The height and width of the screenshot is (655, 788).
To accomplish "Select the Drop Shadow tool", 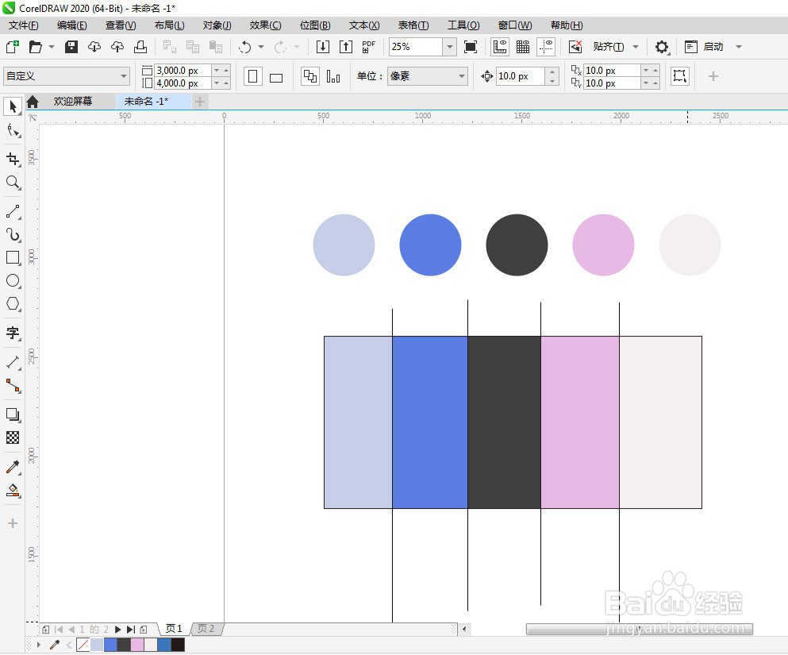I will pyautogui.click(x=13, y=414).
